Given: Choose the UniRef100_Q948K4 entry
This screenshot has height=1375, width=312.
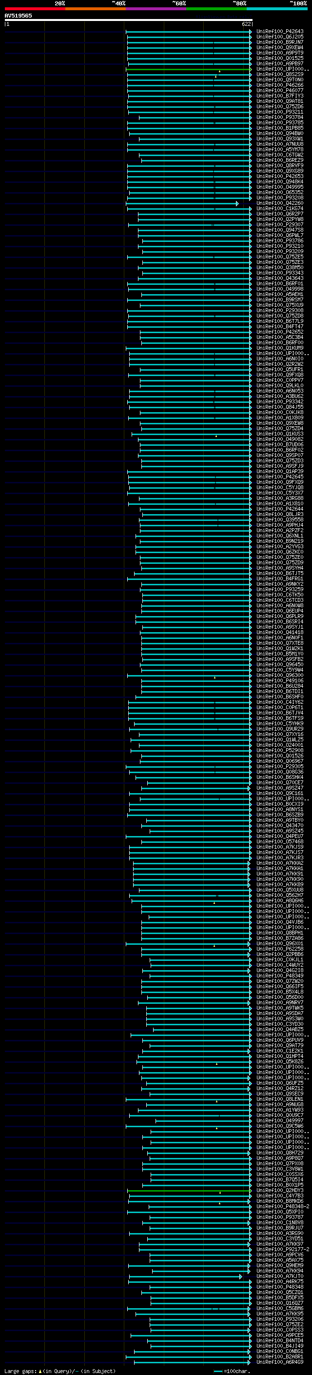Looking at the screenshot, I should tap(280, 181).
